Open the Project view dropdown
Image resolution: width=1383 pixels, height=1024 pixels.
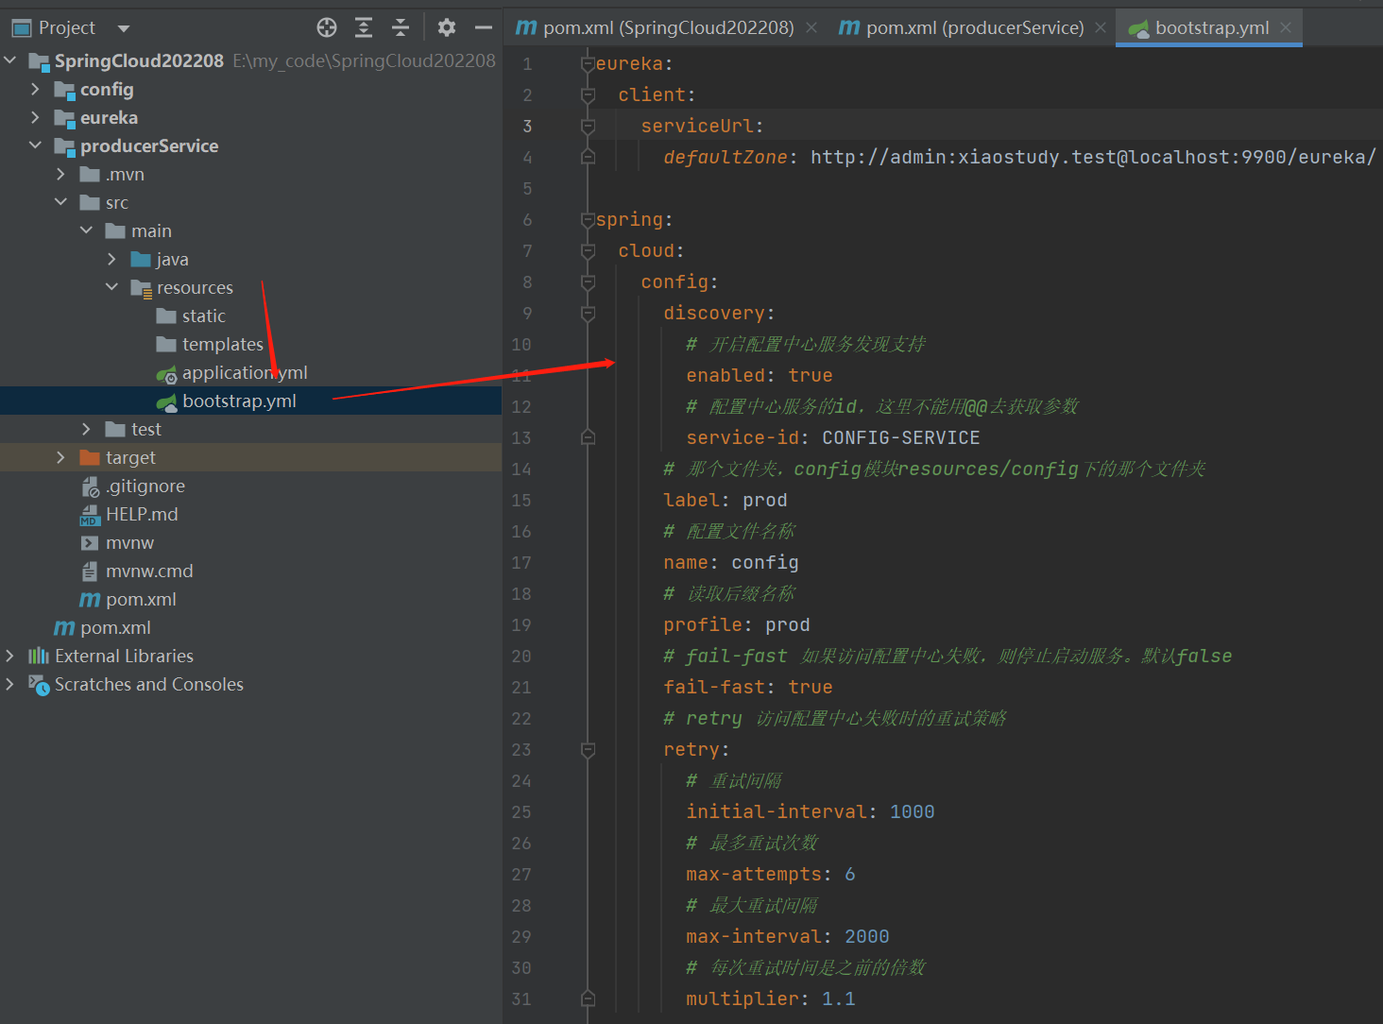124,28
